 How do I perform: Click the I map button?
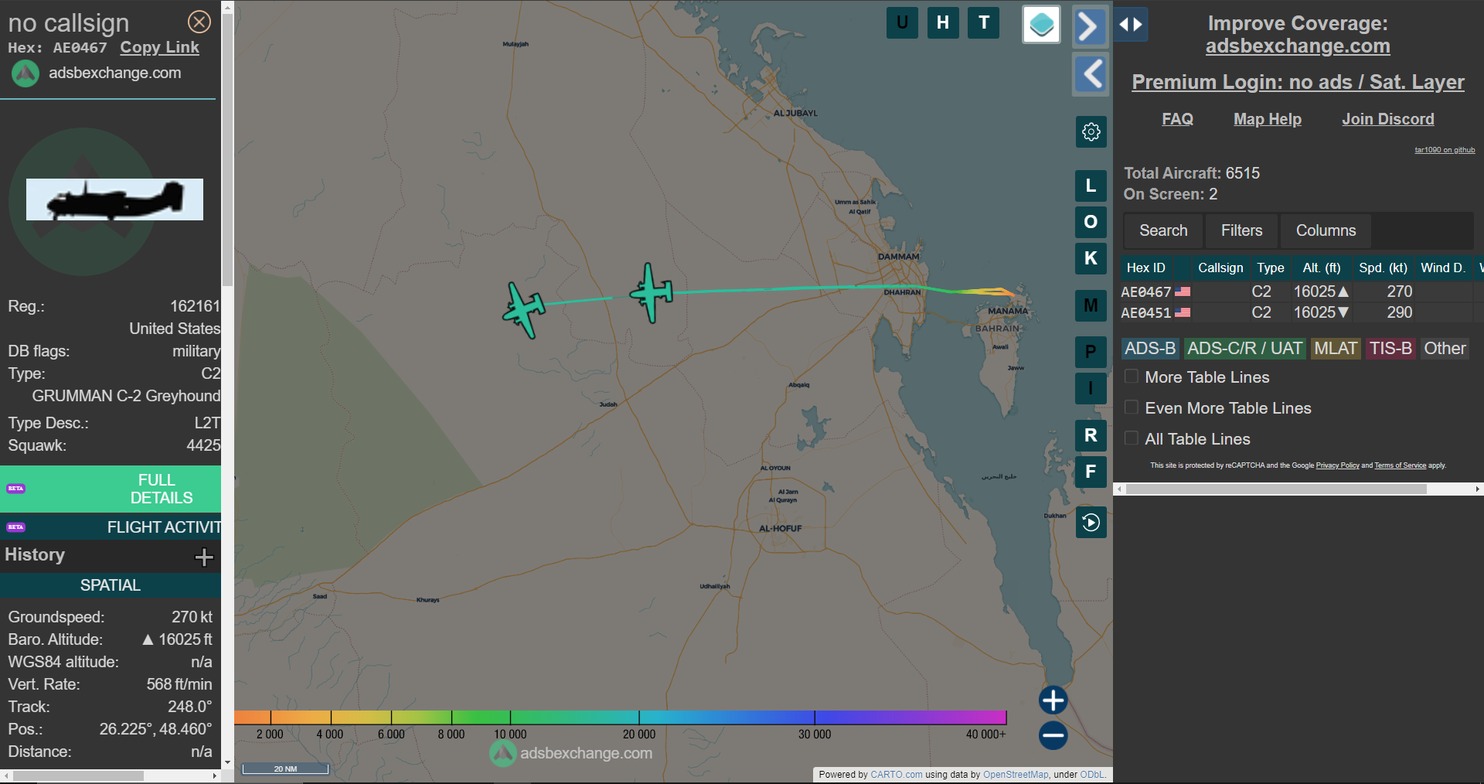1091,388
